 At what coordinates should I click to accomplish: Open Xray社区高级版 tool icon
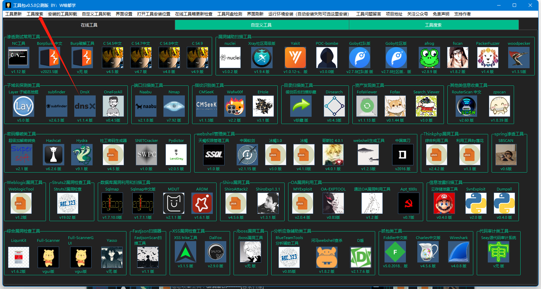point(262,58)
